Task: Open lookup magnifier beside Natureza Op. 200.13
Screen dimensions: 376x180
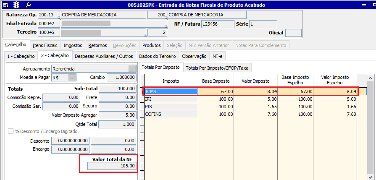Action: click(59, 18)
